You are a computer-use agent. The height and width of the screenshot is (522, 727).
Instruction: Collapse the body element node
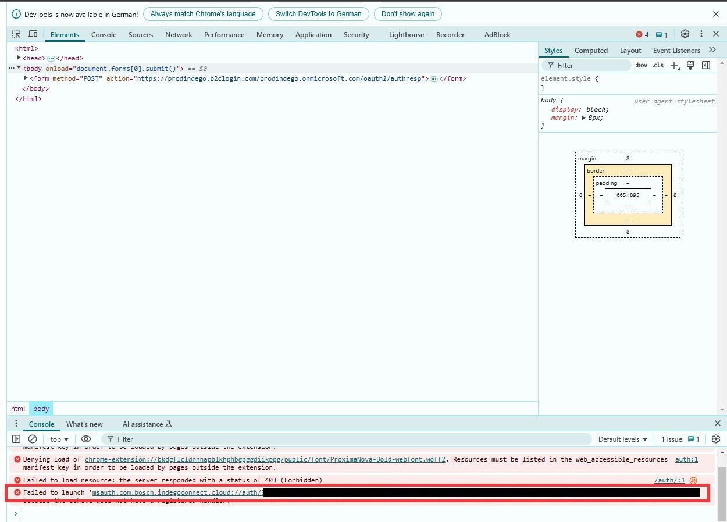click(x=19, y=68)
